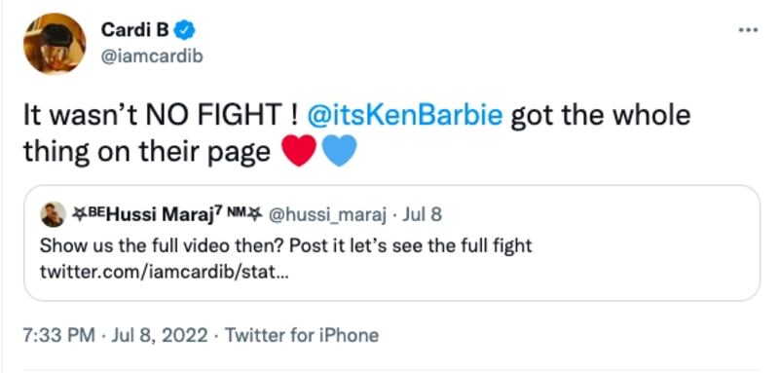Click the blue verified badge
Viewport: 779px width, 373px height.
click(185, 31)
